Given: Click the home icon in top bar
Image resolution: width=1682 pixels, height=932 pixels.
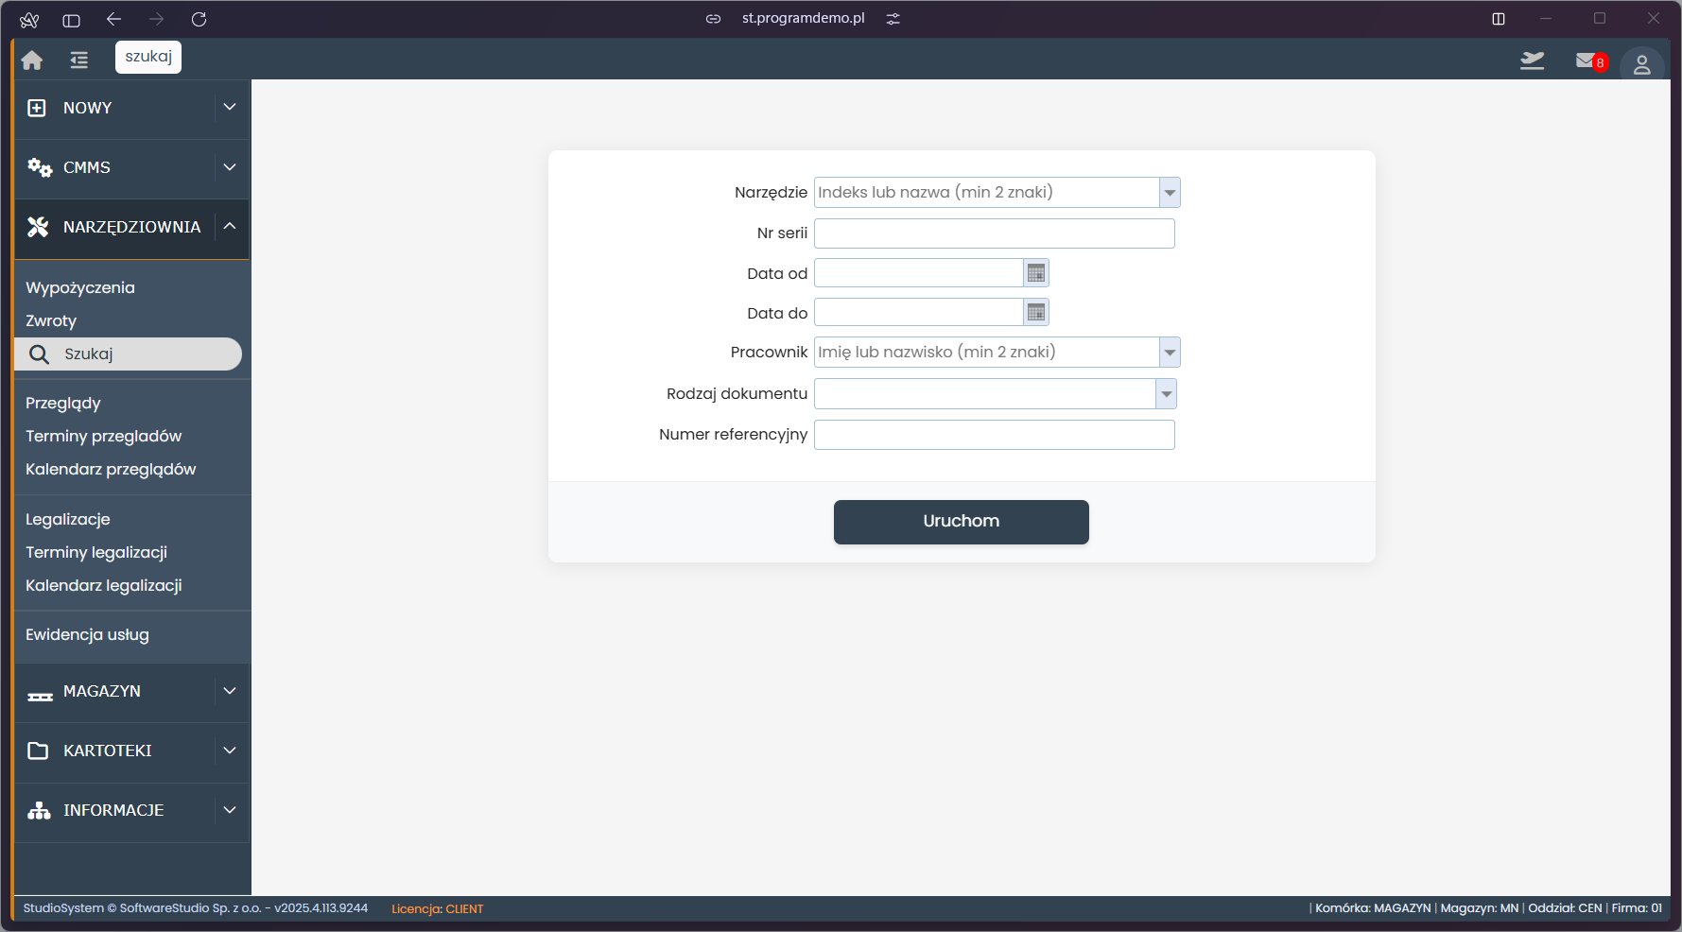Looking at the screenshot, I should [32, 60].
